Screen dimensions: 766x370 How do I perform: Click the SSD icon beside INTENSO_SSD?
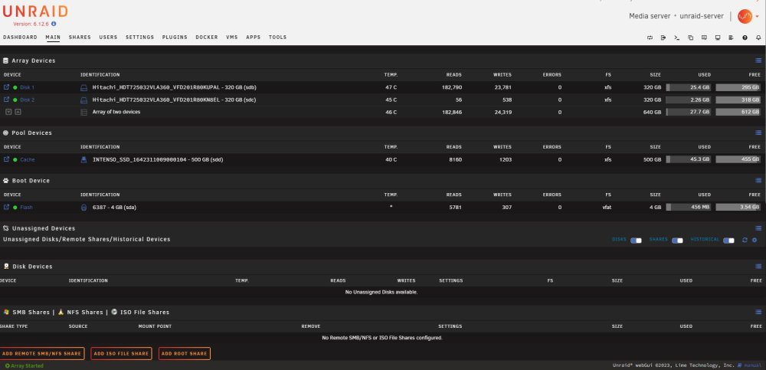click(x=83, y=159)
